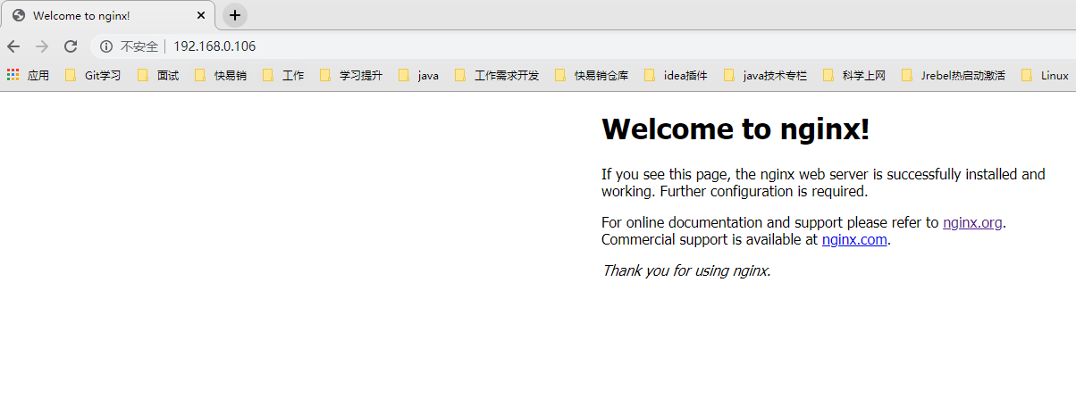This screenshot has height=407, width=1076.
Task: Open the idea插件 bookmark folder
Action: tap(676, 75)
